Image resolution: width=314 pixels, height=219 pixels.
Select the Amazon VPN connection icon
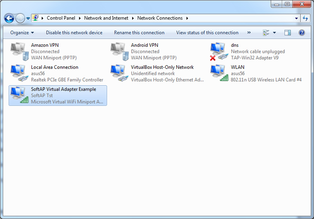(x=20, y=52)
